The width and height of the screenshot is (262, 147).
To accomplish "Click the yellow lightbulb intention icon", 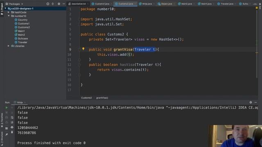I will click(x=83, y=49).
